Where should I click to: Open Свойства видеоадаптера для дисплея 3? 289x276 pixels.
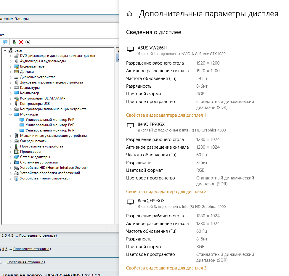166,268
